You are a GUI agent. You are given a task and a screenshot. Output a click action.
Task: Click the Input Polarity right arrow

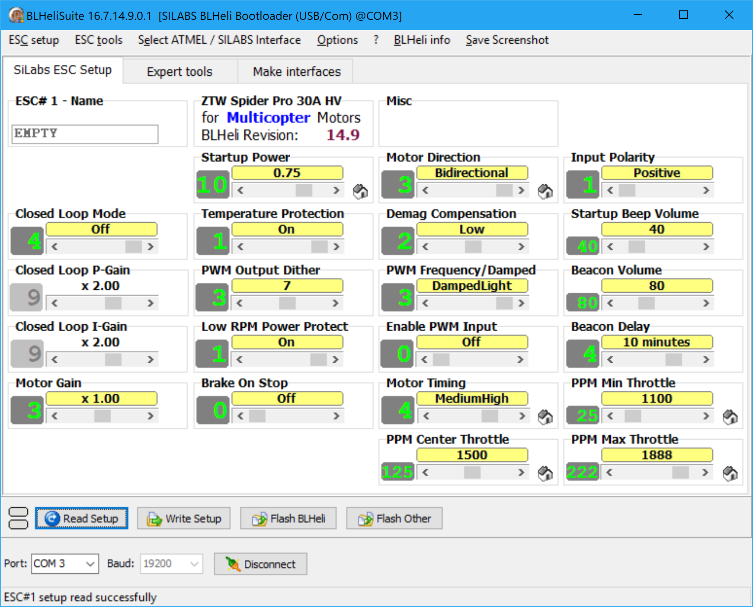706,190
